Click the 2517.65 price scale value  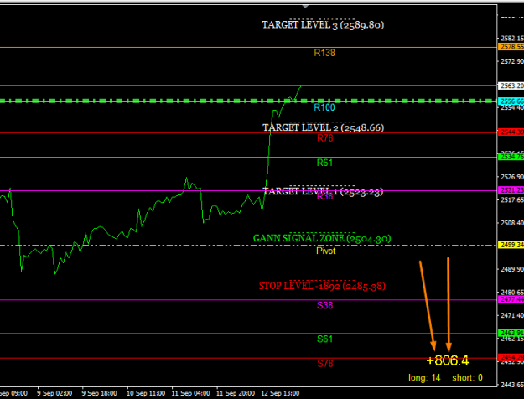[x=512, y=199]
